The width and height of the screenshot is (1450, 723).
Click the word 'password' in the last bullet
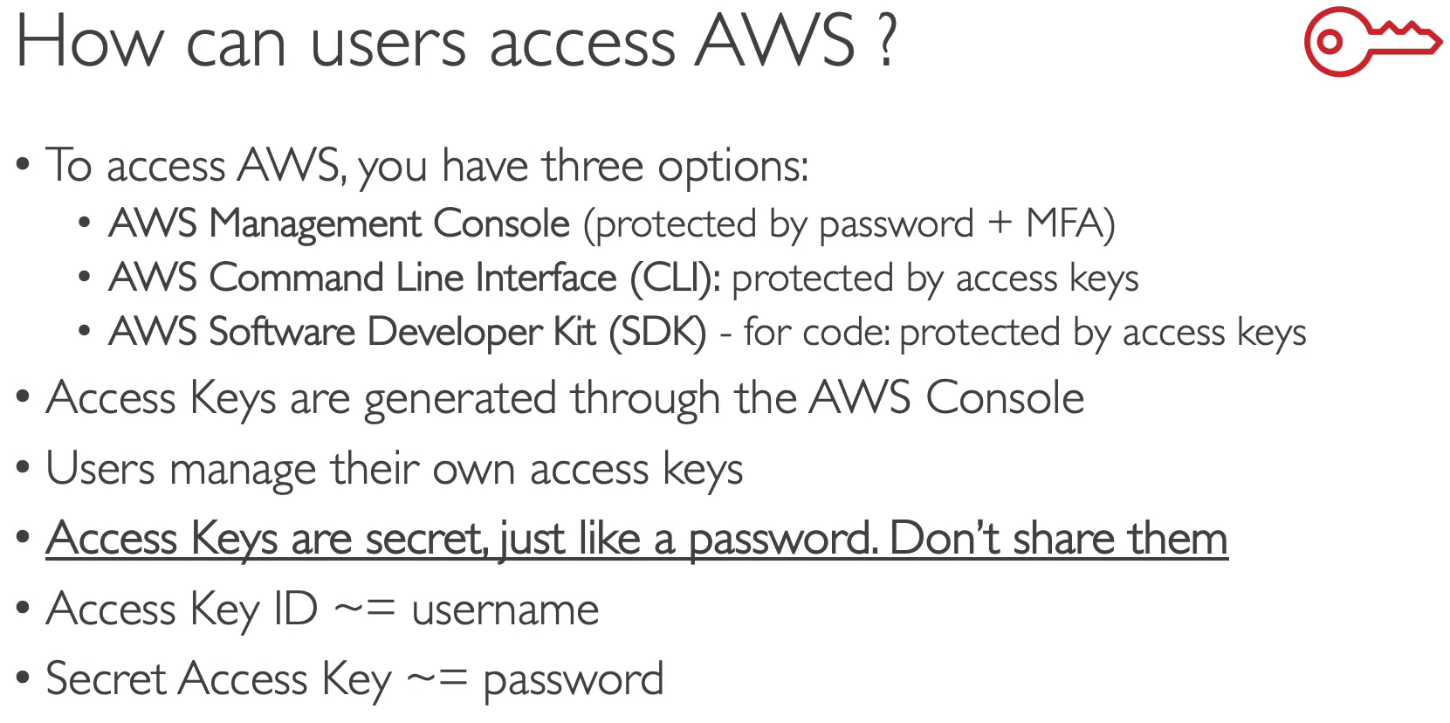574,680
